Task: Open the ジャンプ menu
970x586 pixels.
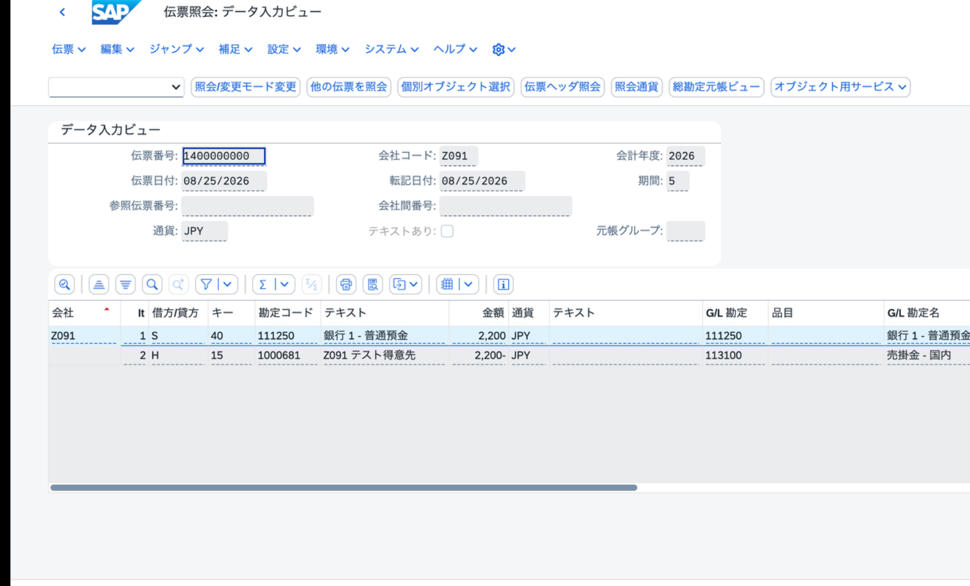Action: 176,50
